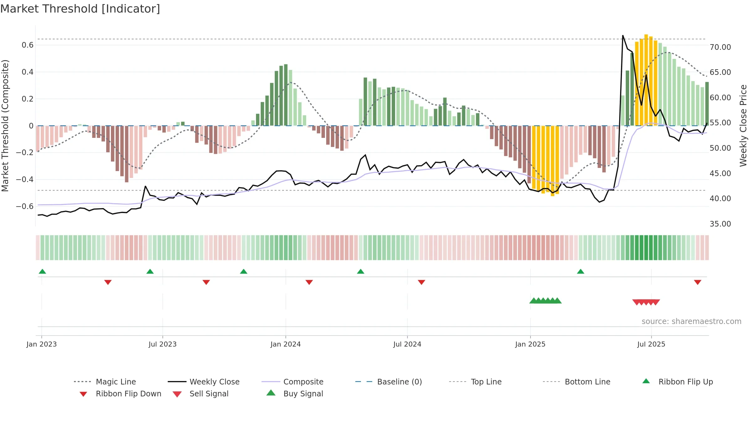Toggle the Bottom Line legend entry
Image resolution: width=752 pixels, height=423 pixels.
tap(577, 382)
